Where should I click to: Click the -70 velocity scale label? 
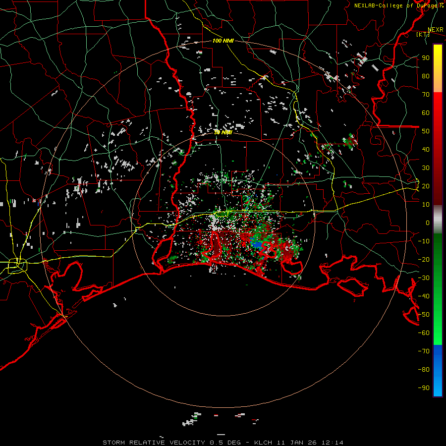424,351
